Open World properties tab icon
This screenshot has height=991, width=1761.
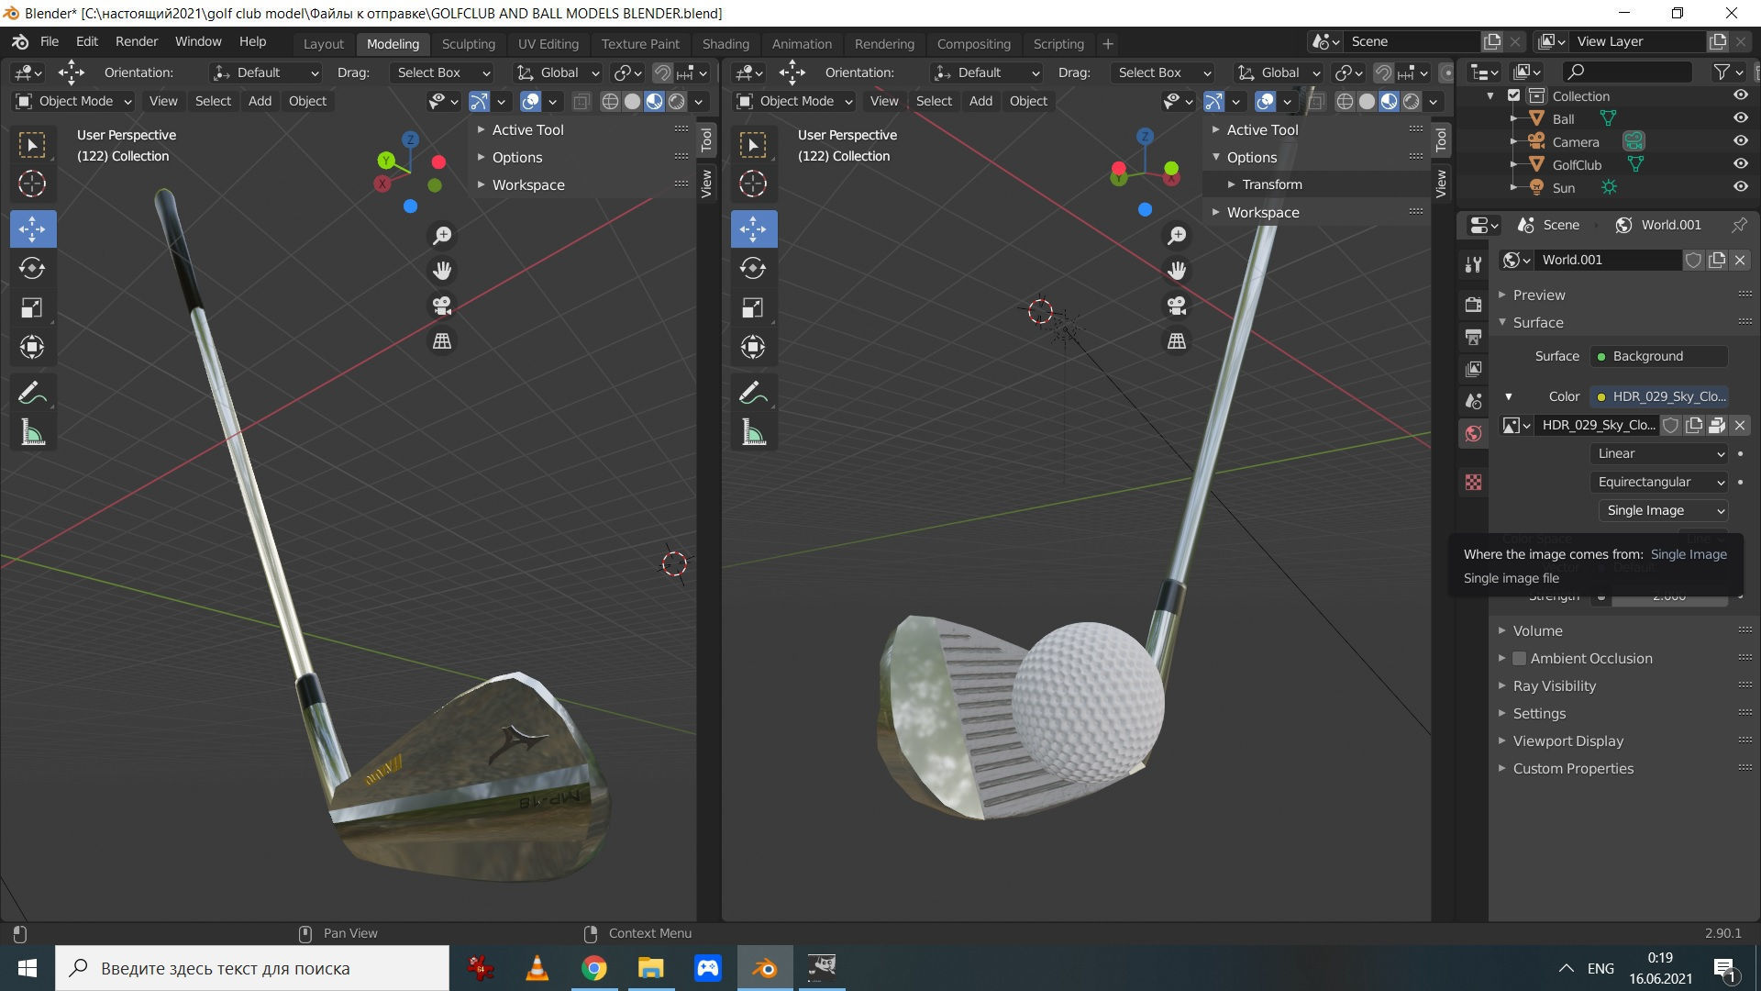point(1473,434)
